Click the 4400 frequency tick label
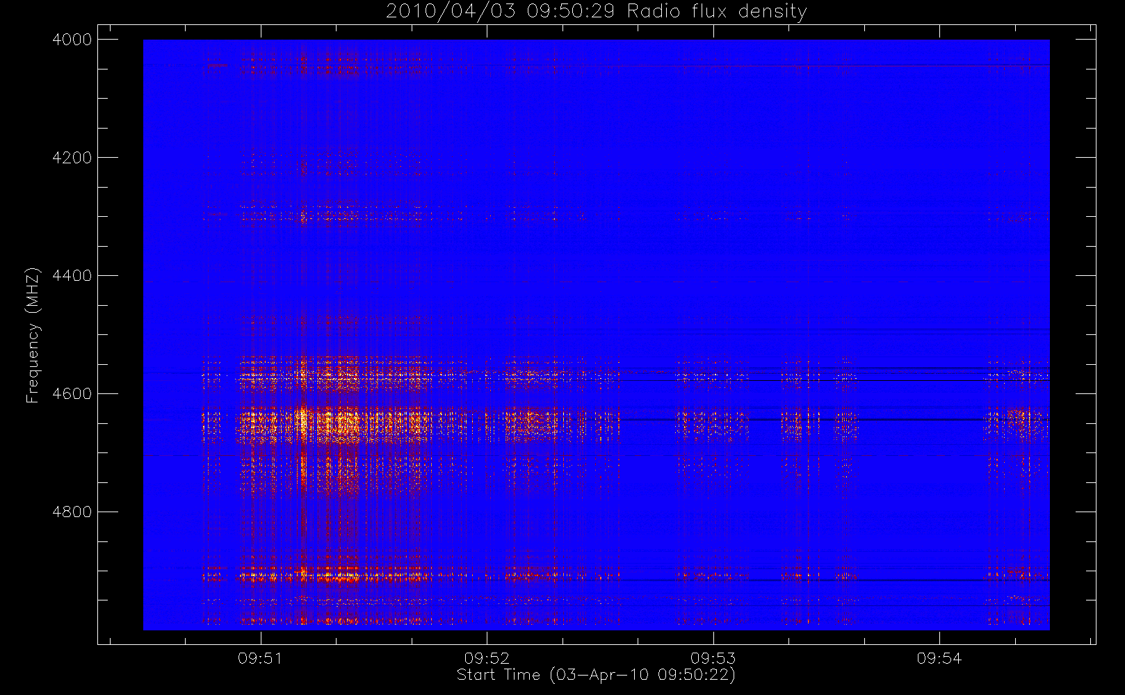Screen dimensions: 1125x695 pos(72,276)
